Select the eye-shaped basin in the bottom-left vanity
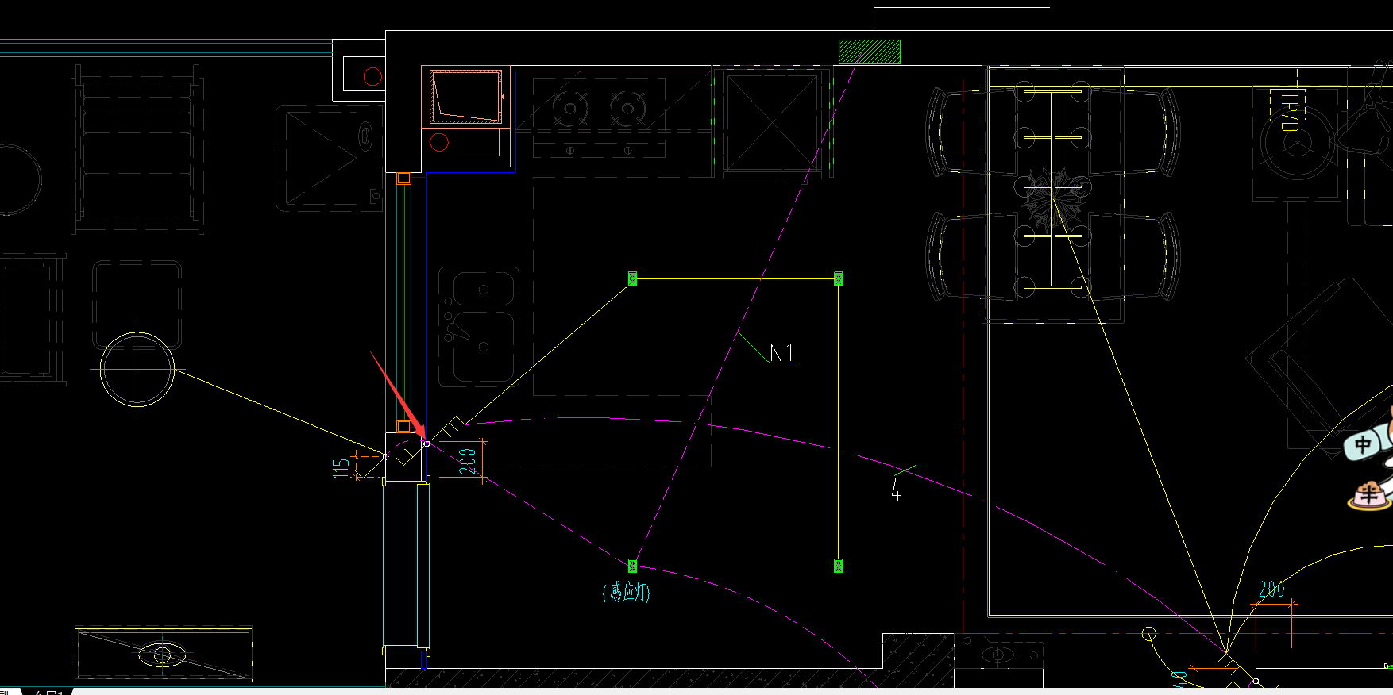This screenshot has height=695, width=1393. pyautogui.click(x=163, y=655)
